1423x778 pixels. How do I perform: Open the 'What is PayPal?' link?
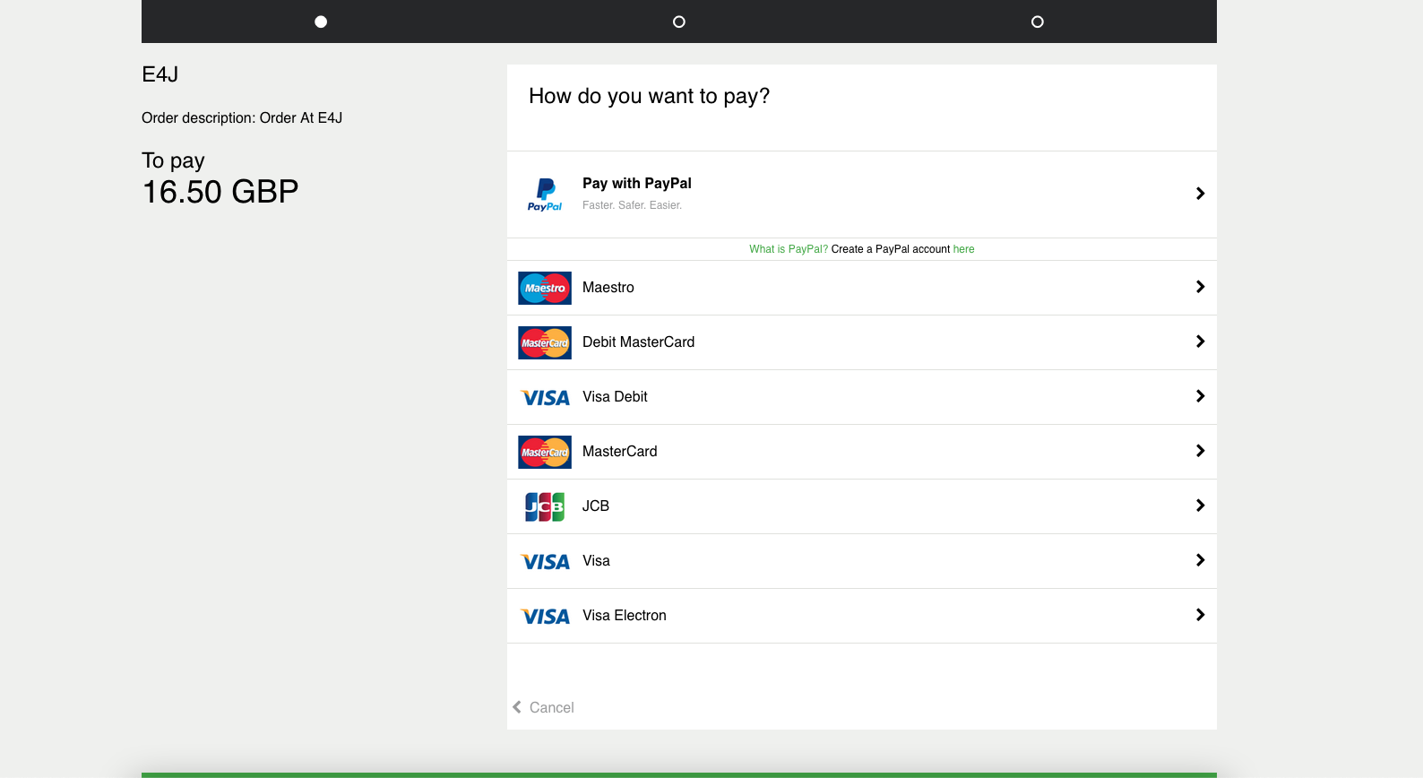789,249
